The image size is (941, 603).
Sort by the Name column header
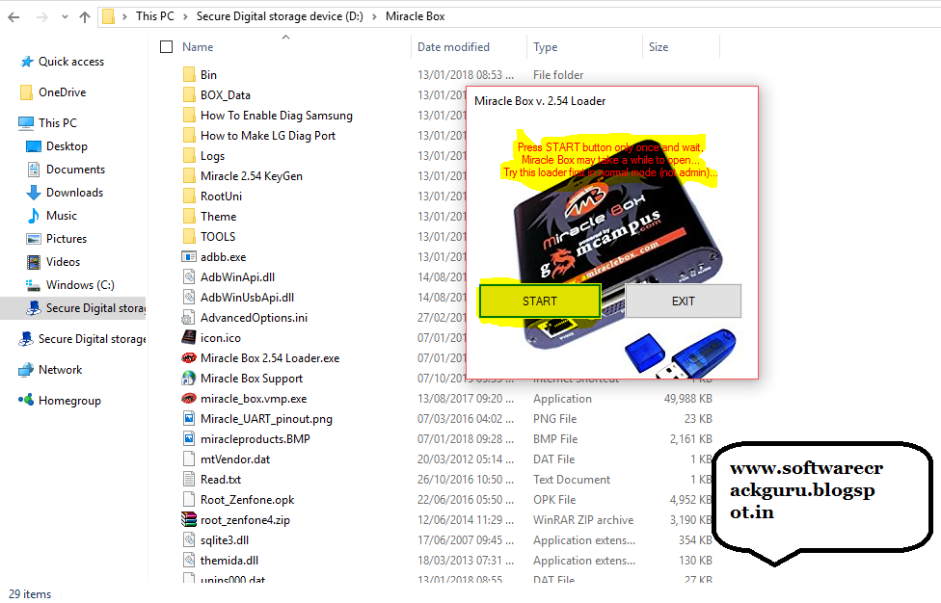point(198,47)
